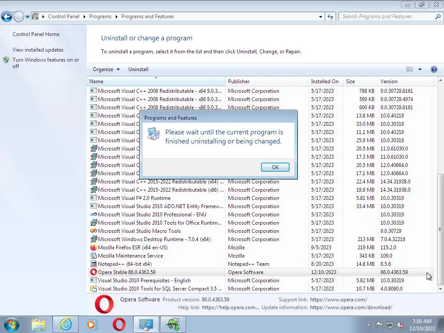This screenshot has width=444, height=333.
Task: Open Control Panel Home link
Action: [x=36, y=34]
